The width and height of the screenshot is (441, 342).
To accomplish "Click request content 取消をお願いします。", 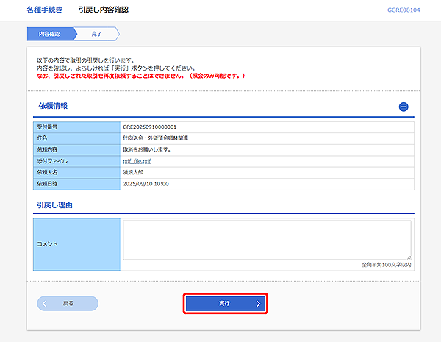I will (147, 150).
